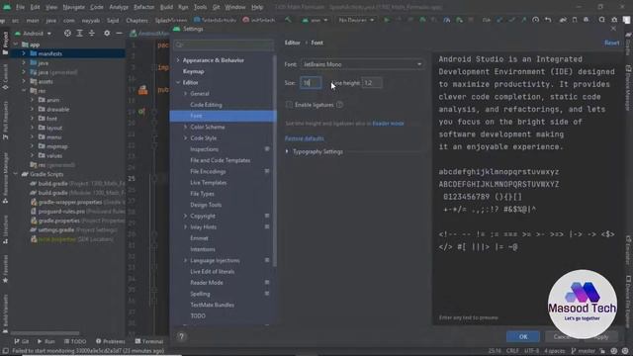The width and height of the screenshot is (633, 356).
Task: Expand Typography Settings section
Action: pyautogui.click(x=287, y=151)
